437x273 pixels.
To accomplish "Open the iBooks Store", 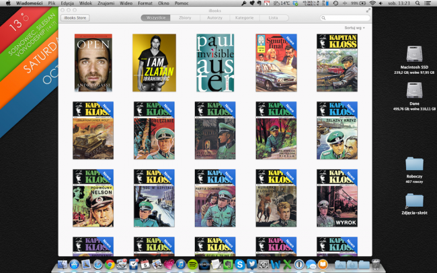I will click(75, 17).
